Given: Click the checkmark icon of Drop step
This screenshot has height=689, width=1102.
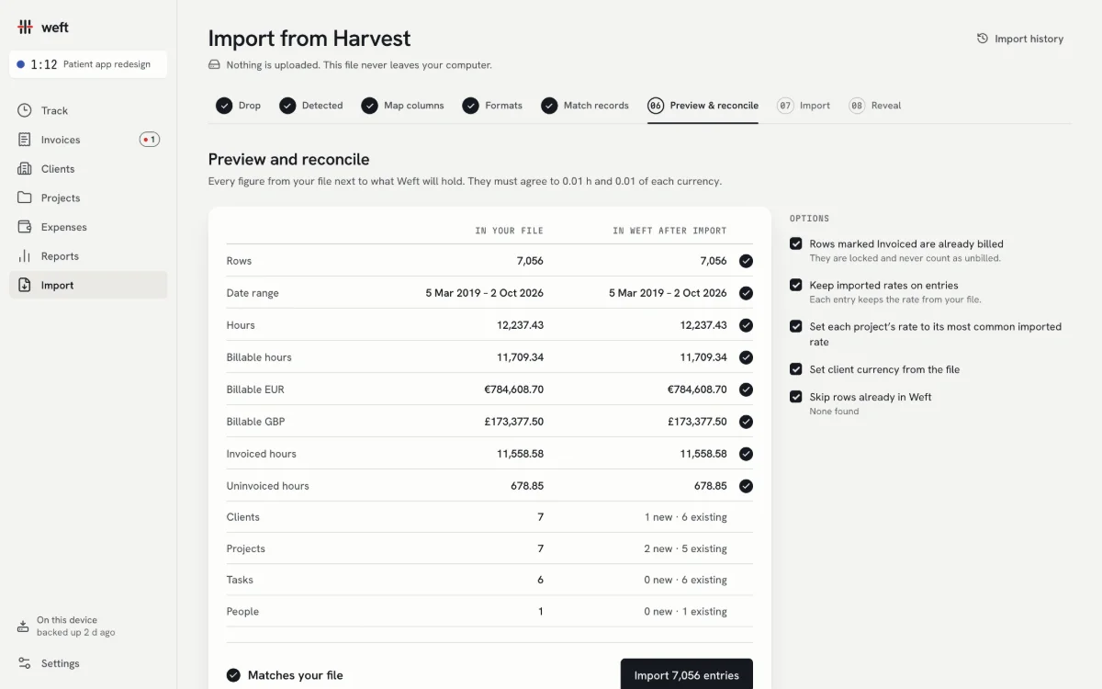Looking at the screenshot, I should 224,106.
